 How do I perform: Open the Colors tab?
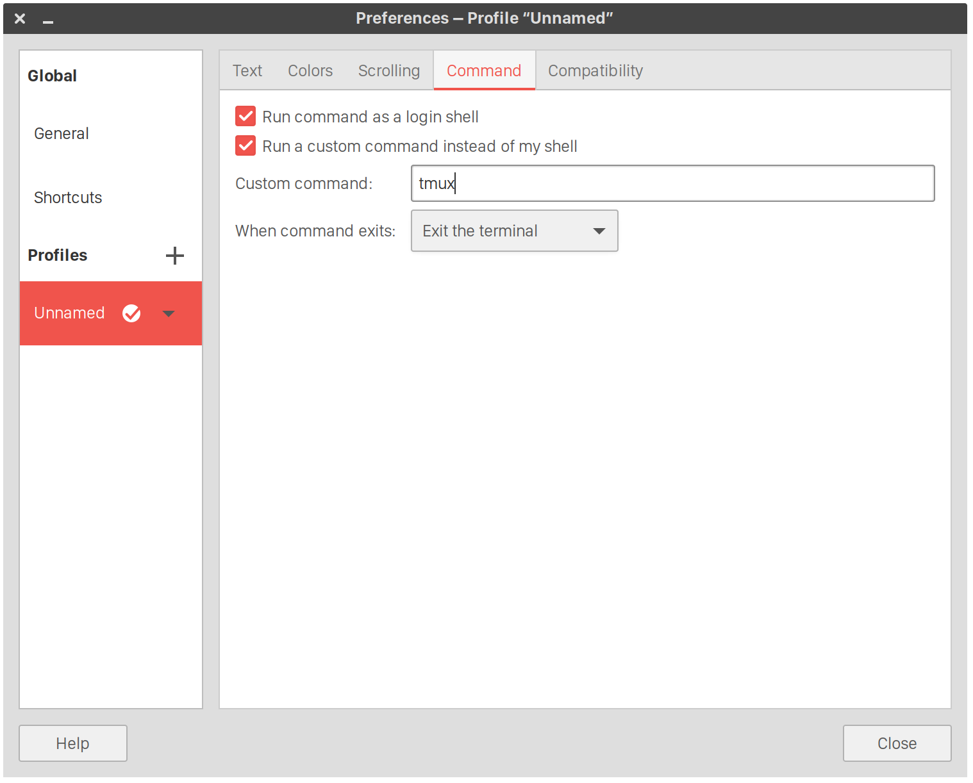[x=310, y=70]
